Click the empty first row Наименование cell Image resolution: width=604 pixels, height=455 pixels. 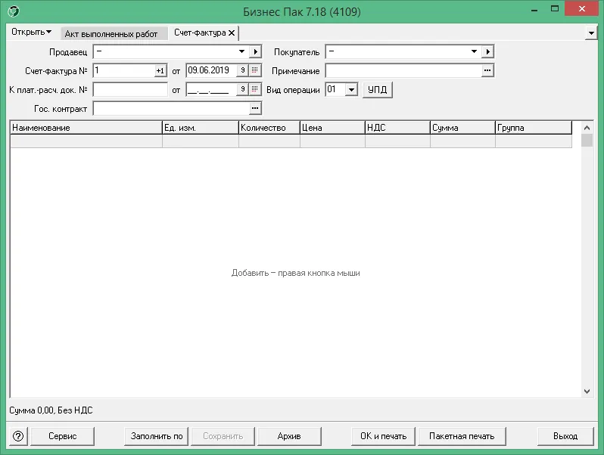[x=86, y=141]
